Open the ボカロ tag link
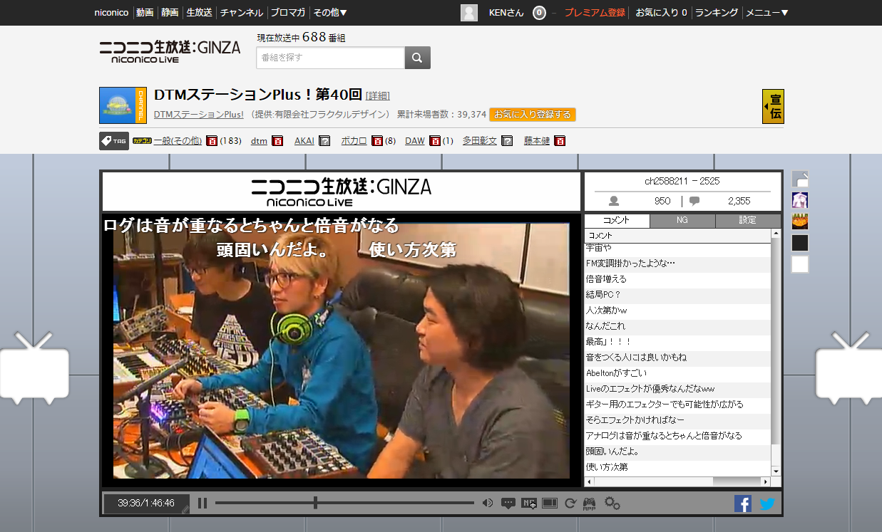The width and height of the screenshot is (882, 532). (354, 141)
